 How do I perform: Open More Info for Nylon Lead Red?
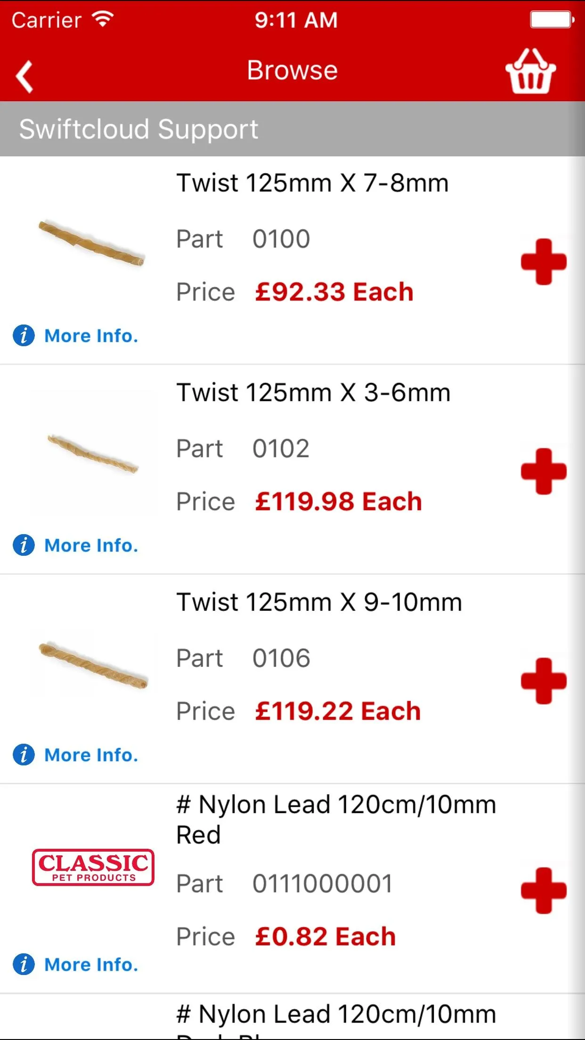point(91,965)
